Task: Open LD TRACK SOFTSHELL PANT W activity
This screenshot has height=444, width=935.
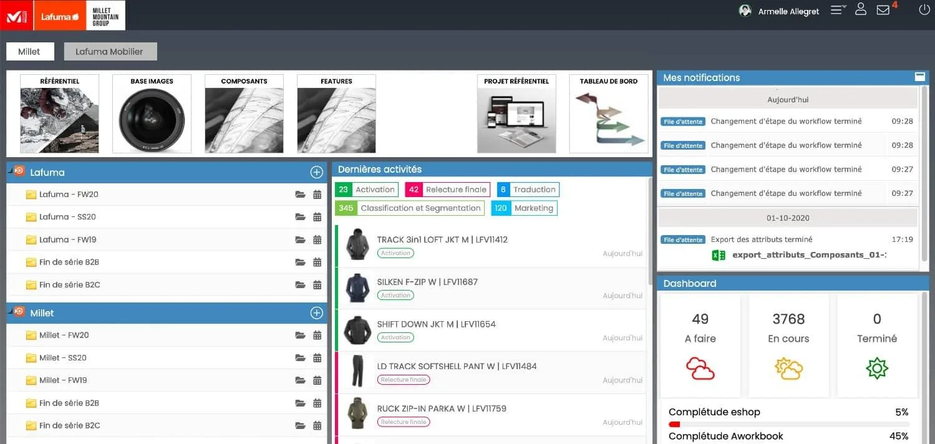Action: [x=491, y=373]
